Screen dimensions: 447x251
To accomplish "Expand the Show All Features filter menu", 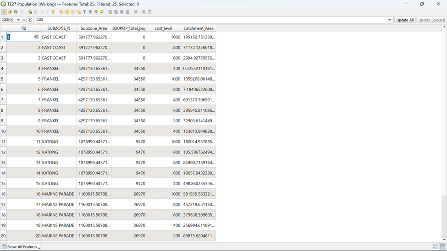I will coord(21,247).
